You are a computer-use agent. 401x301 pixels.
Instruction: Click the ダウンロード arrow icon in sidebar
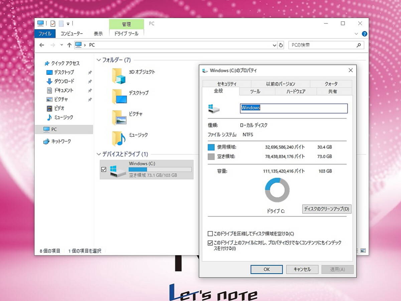pyautogui.click(x=49, y=81)
